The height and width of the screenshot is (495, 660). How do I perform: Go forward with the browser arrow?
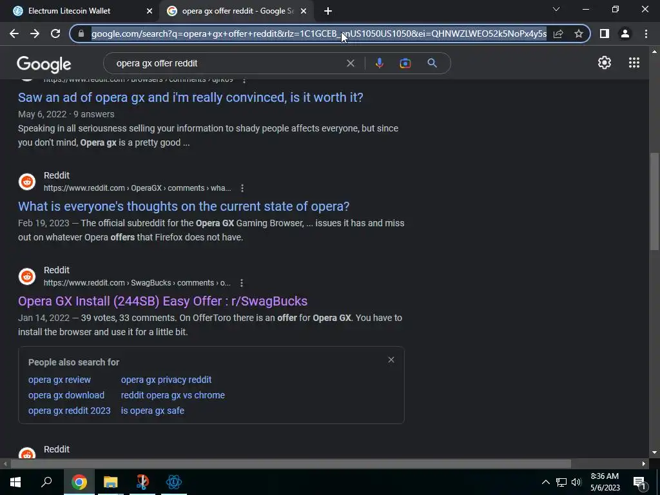35,34
